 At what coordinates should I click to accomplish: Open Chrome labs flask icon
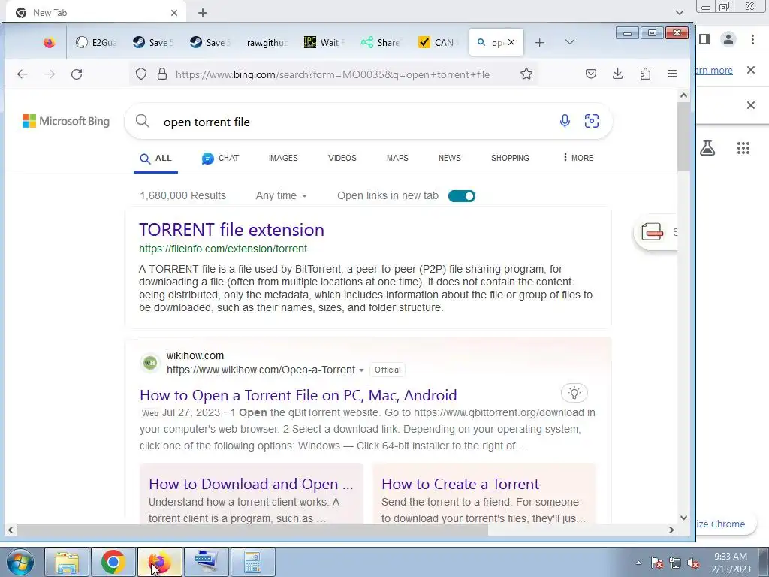707,148
